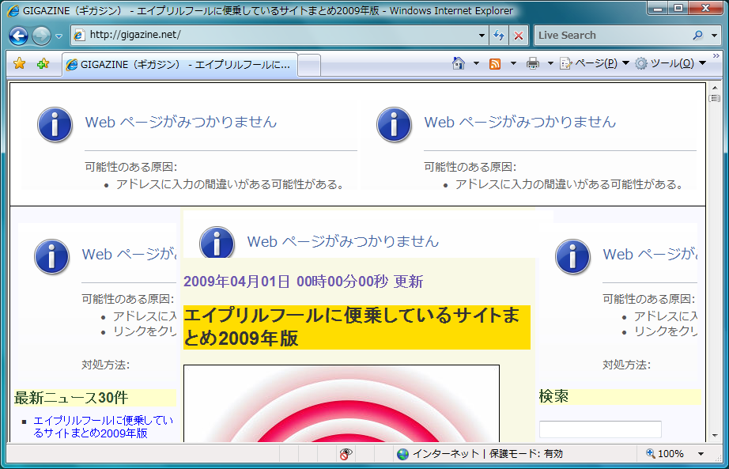Expand the Print options dropdown arrow
This screenshot has height=469, width=729.
click(550, 63)
